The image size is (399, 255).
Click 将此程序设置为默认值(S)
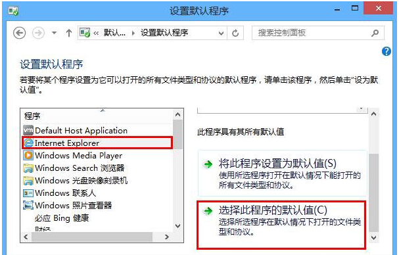283,174
